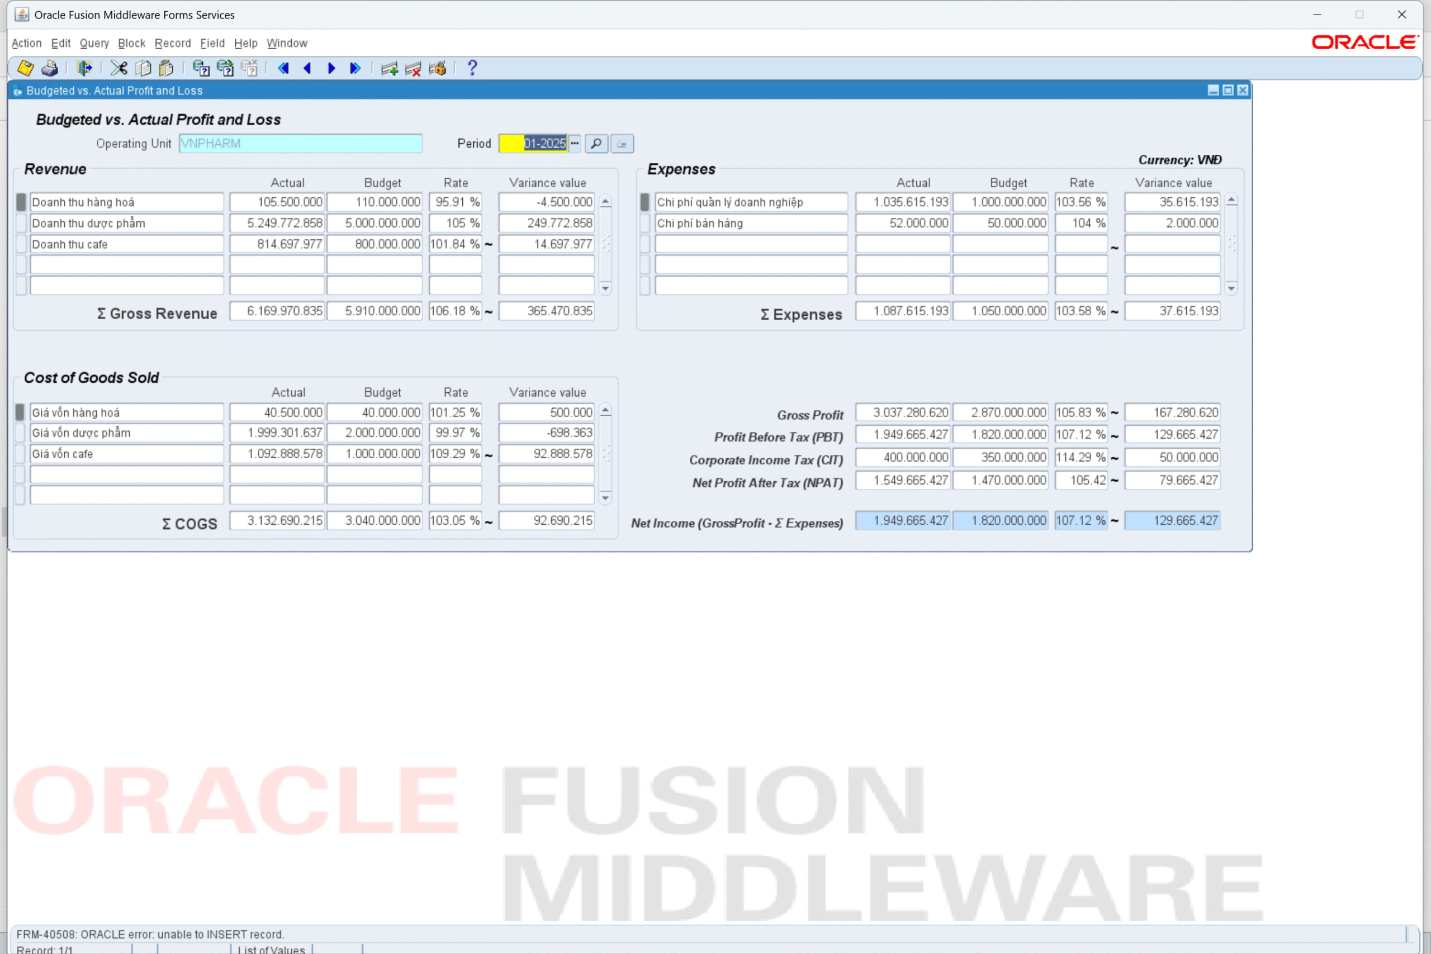Click the Save icon in the toolbar
This screenshot has height=954, width=1431.
(x=25, y=68)
